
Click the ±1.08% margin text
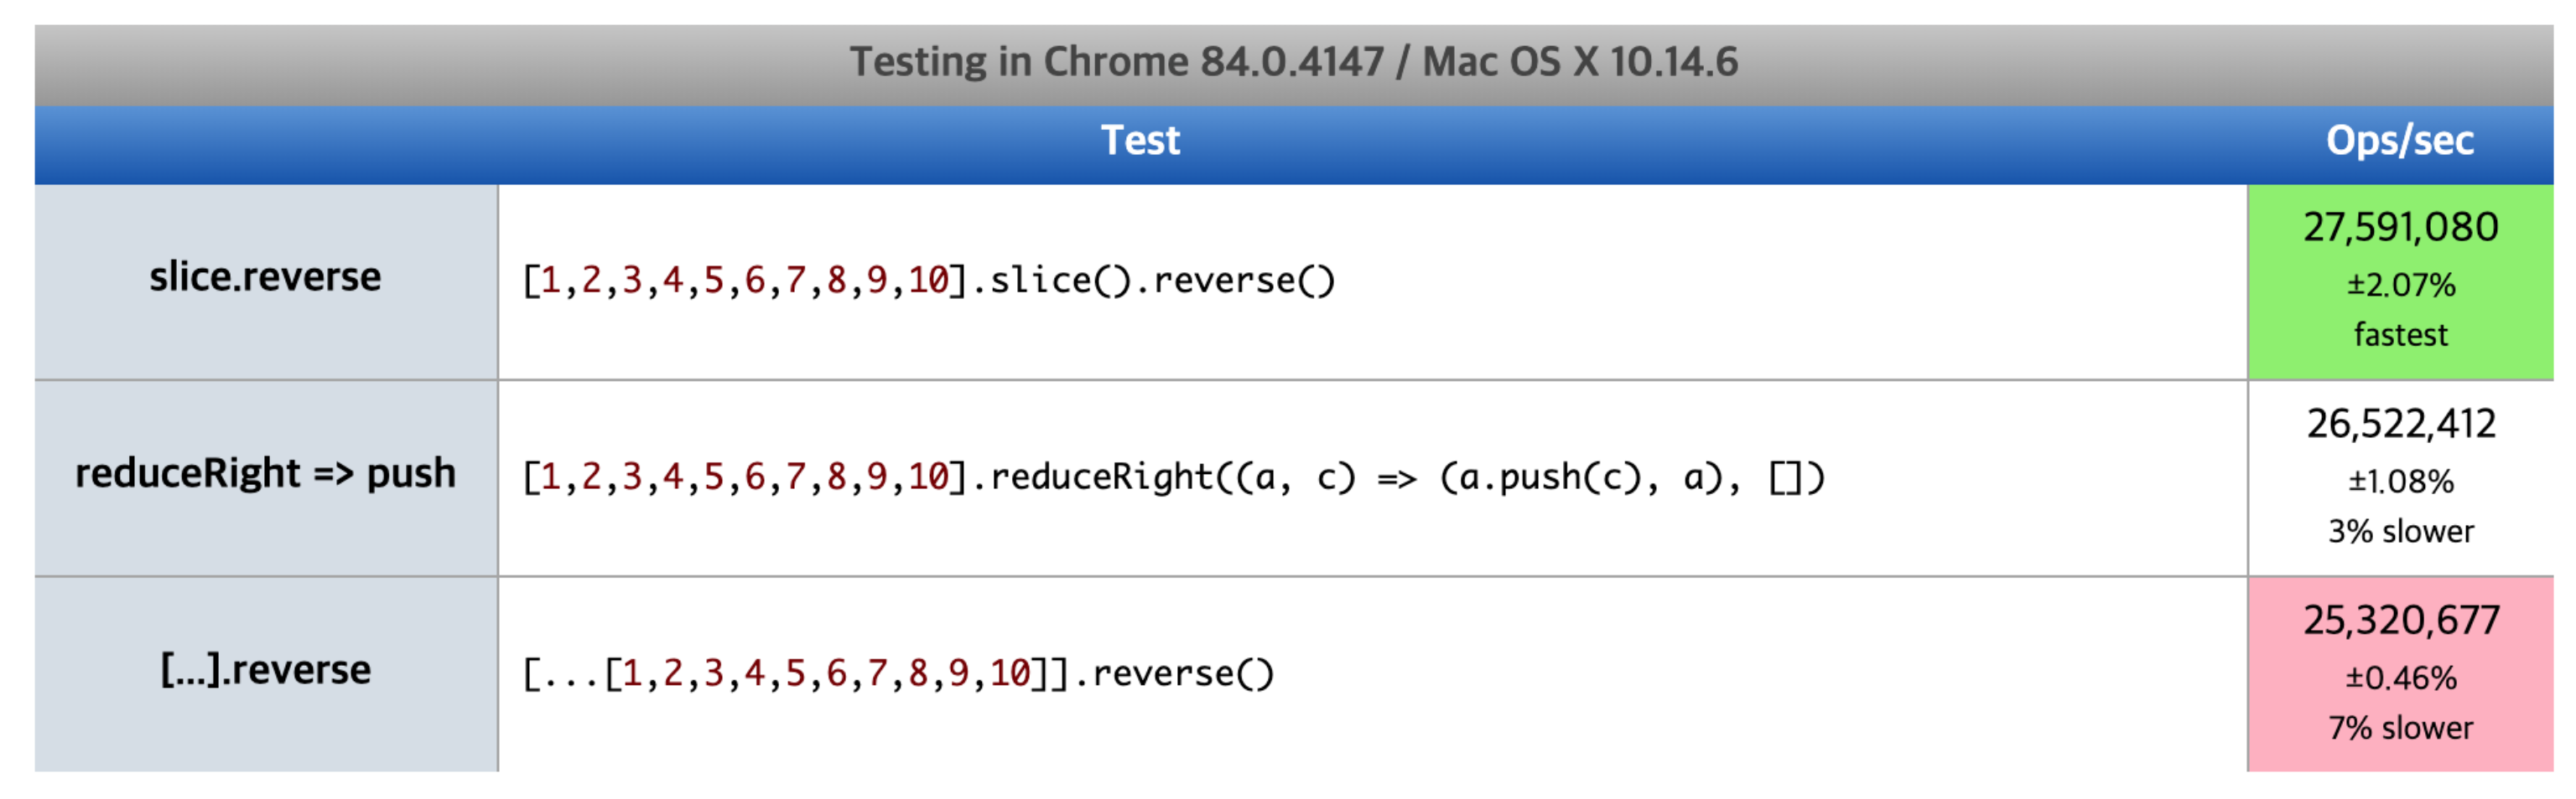coord(2400,482)
